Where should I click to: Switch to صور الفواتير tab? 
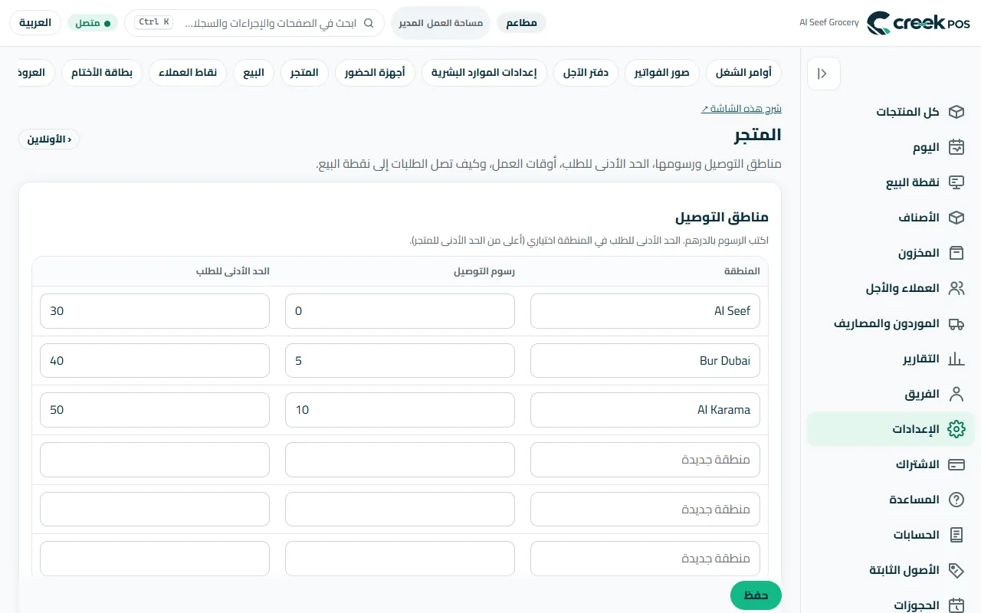point(662,73)
